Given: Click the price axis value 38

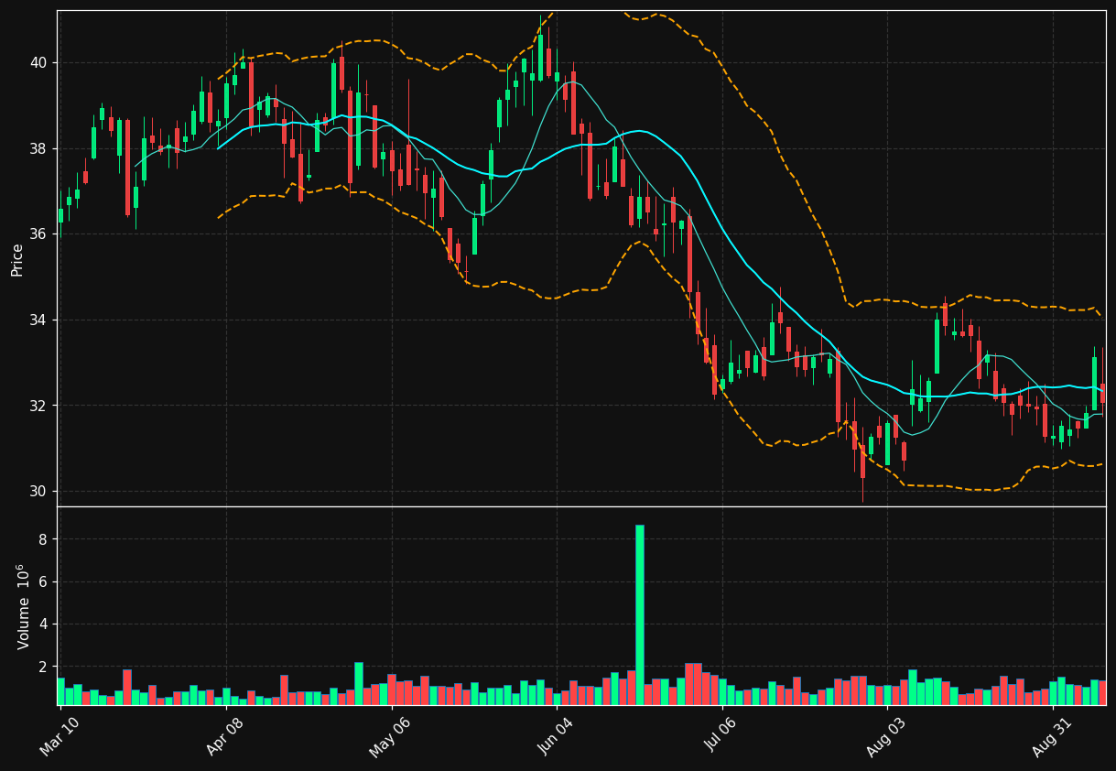Looking at the screenshot, I should click(x=40, y=148).
